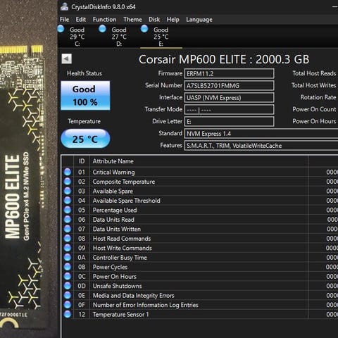Switch to the D: disk tab at 27 °C
Viewport: 338px width, 338px height.
point(119,37)
